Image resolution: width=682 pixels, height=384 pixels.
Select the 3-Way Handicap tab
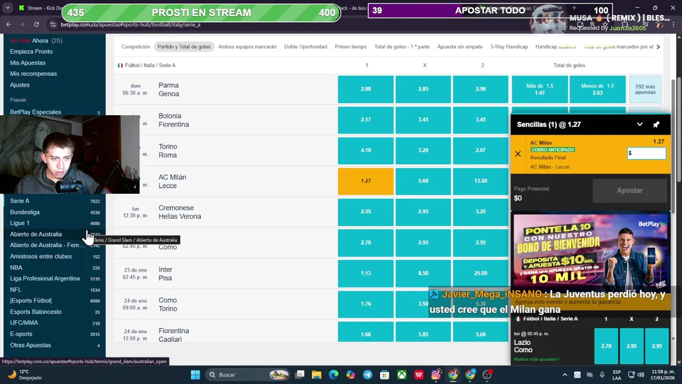pos(509,46)
